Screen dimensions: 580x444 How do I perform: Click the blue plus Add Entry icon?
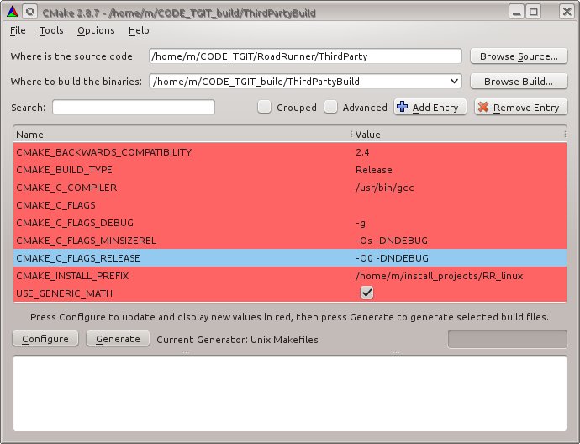click(x=402, y=108)
